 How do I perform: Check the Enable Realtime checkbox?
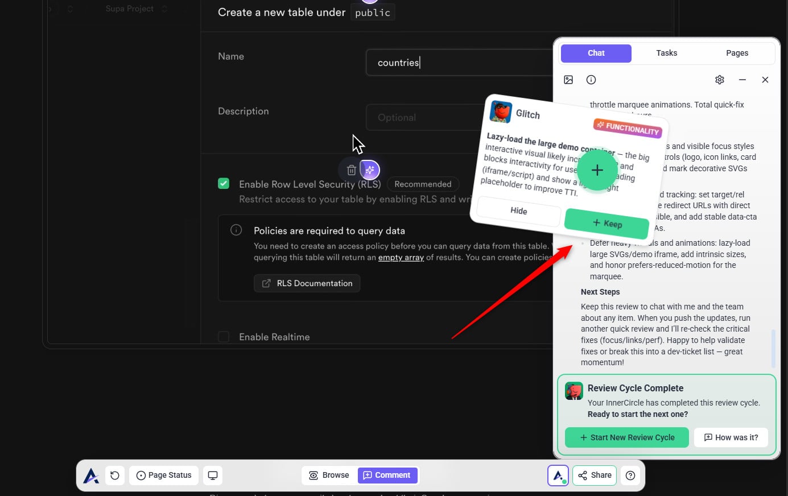[224, 337]
